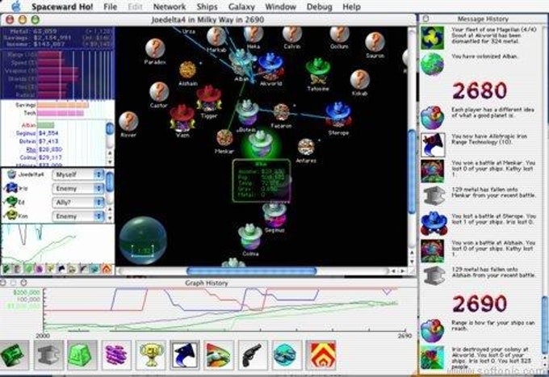
Task: Click the Menkar planet
Action: click(x=224, y=138)
